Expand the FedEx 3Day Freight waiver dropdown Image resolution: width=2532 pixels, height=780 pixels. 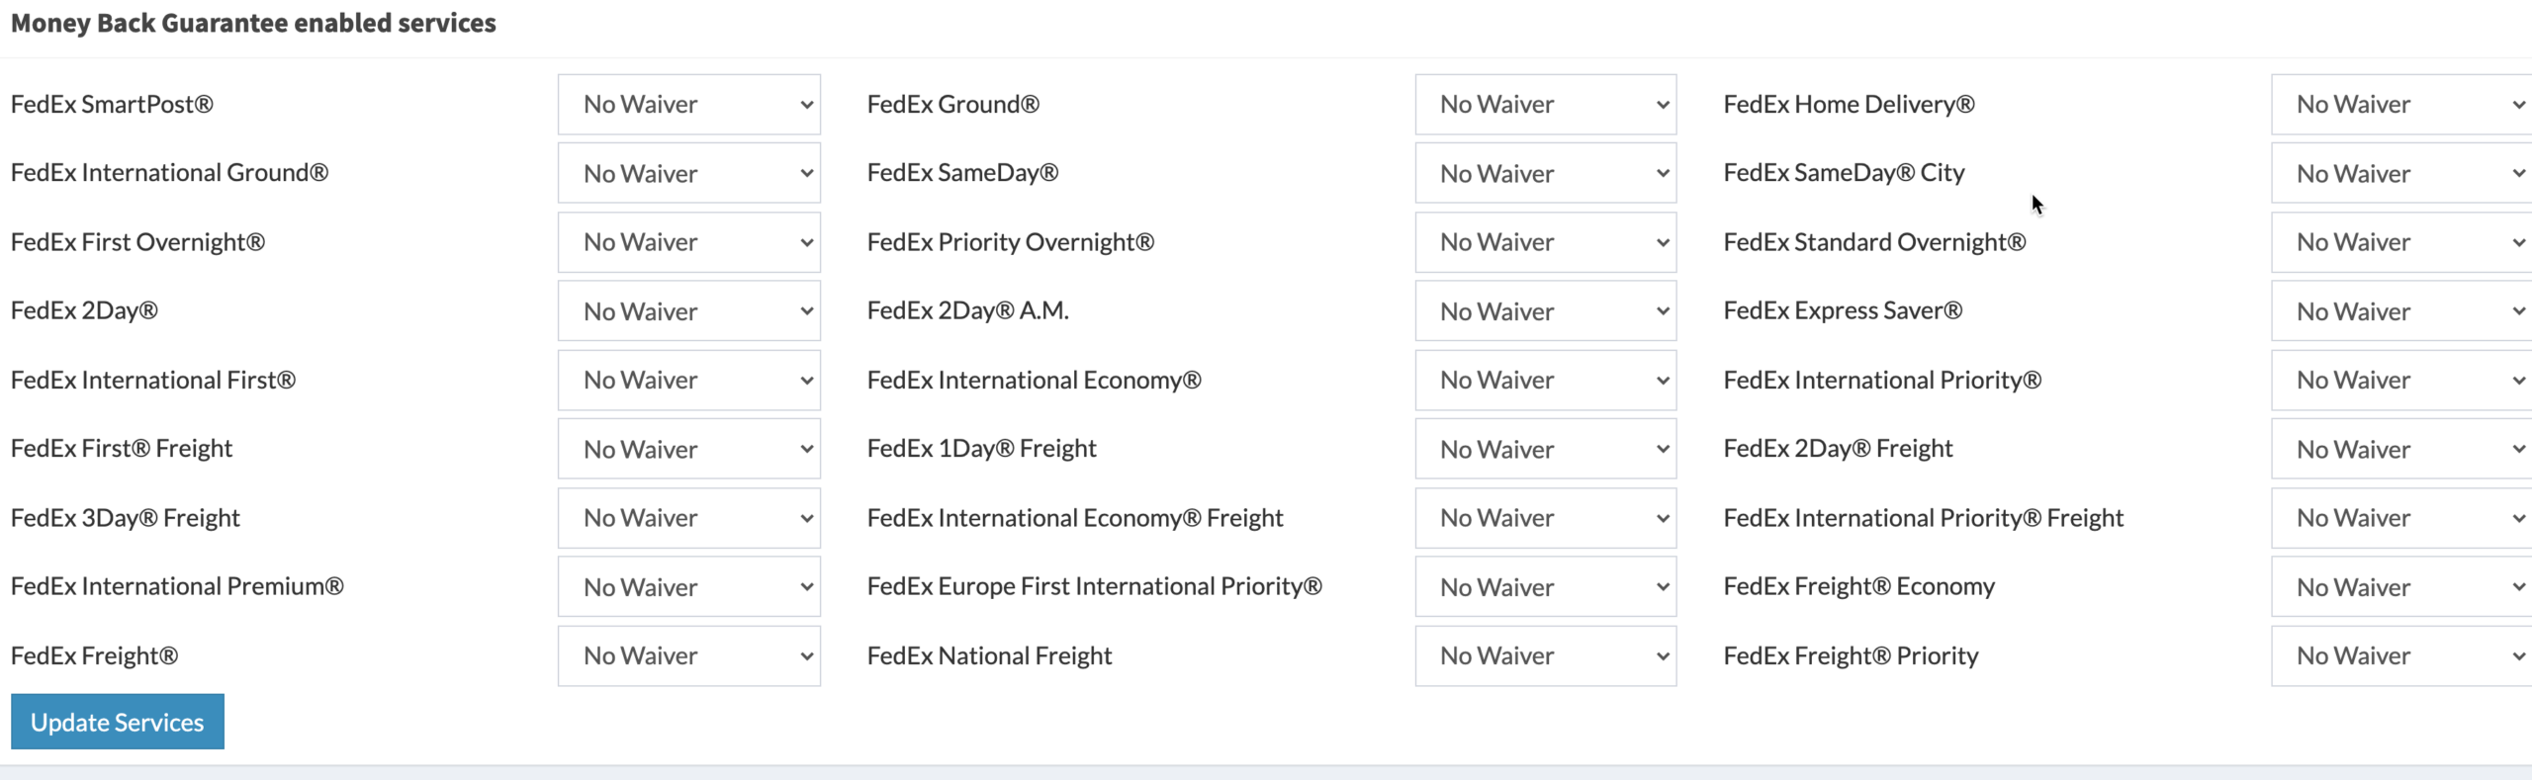689,518
